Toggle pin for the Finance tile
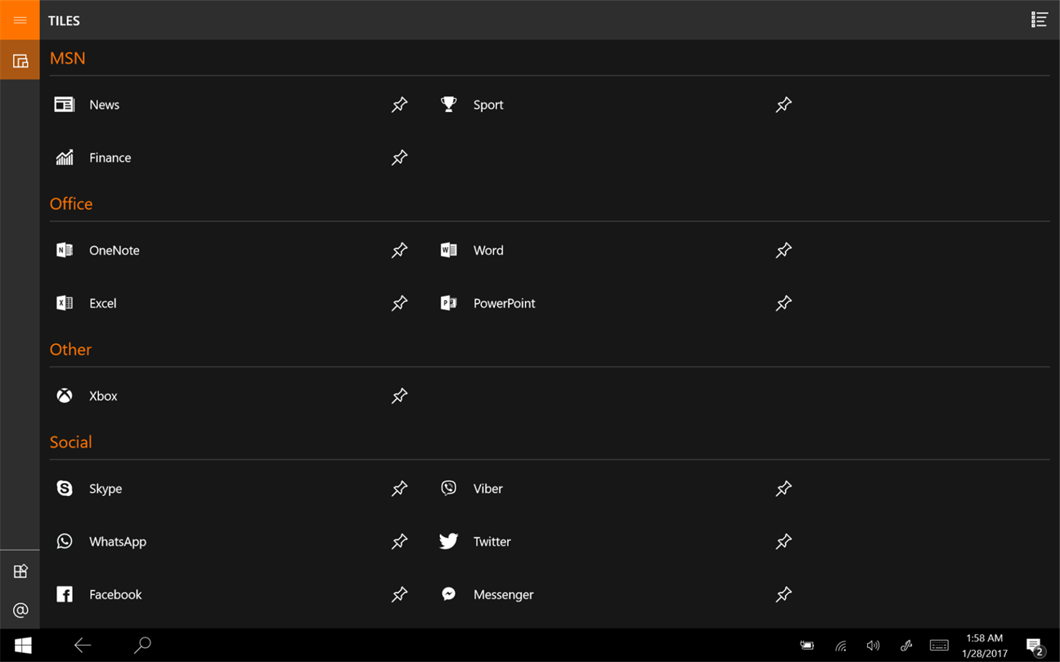This screenshot has height=662, width=1060. click(399, 158)
